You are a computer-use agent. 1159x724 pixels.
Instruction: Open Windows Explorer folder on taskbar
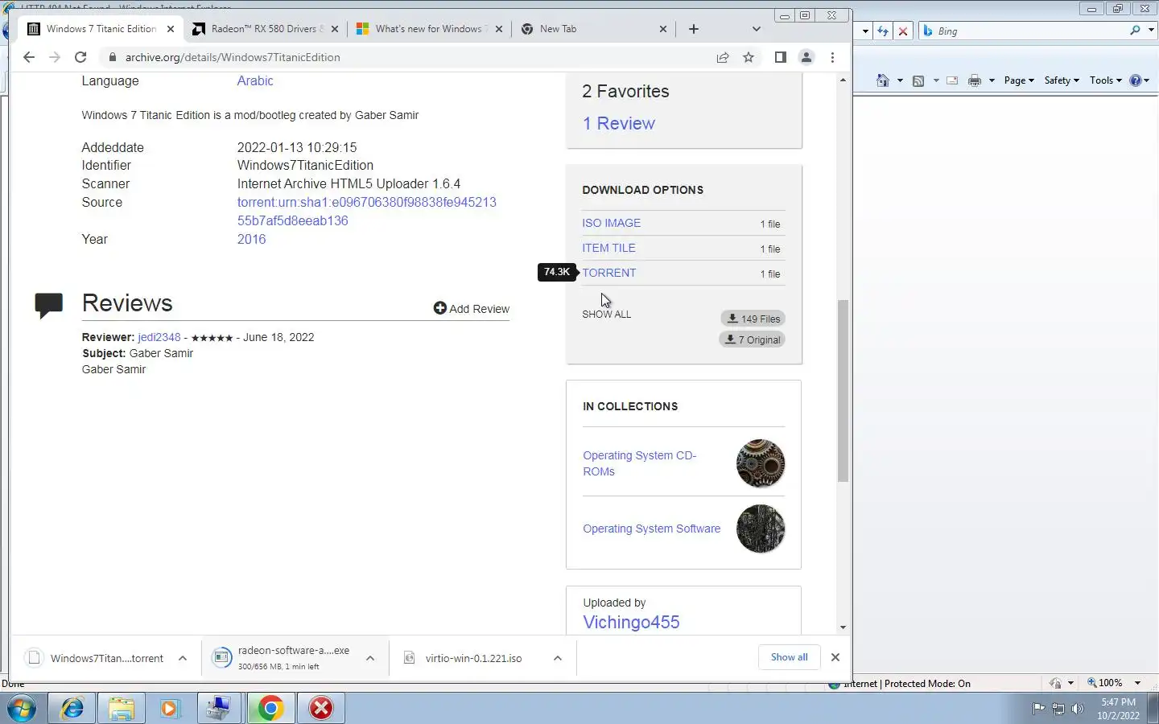pyautogui.click(x=122, y=708)
